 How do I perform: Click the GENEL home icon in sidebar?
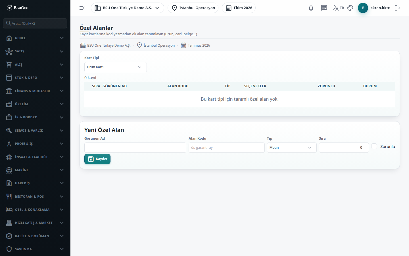(x=9, y=38)
